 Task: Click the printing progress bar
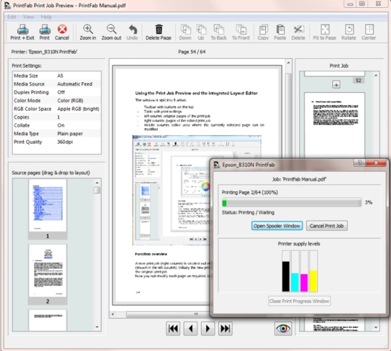pyautogui.click(x=291, y=203)
